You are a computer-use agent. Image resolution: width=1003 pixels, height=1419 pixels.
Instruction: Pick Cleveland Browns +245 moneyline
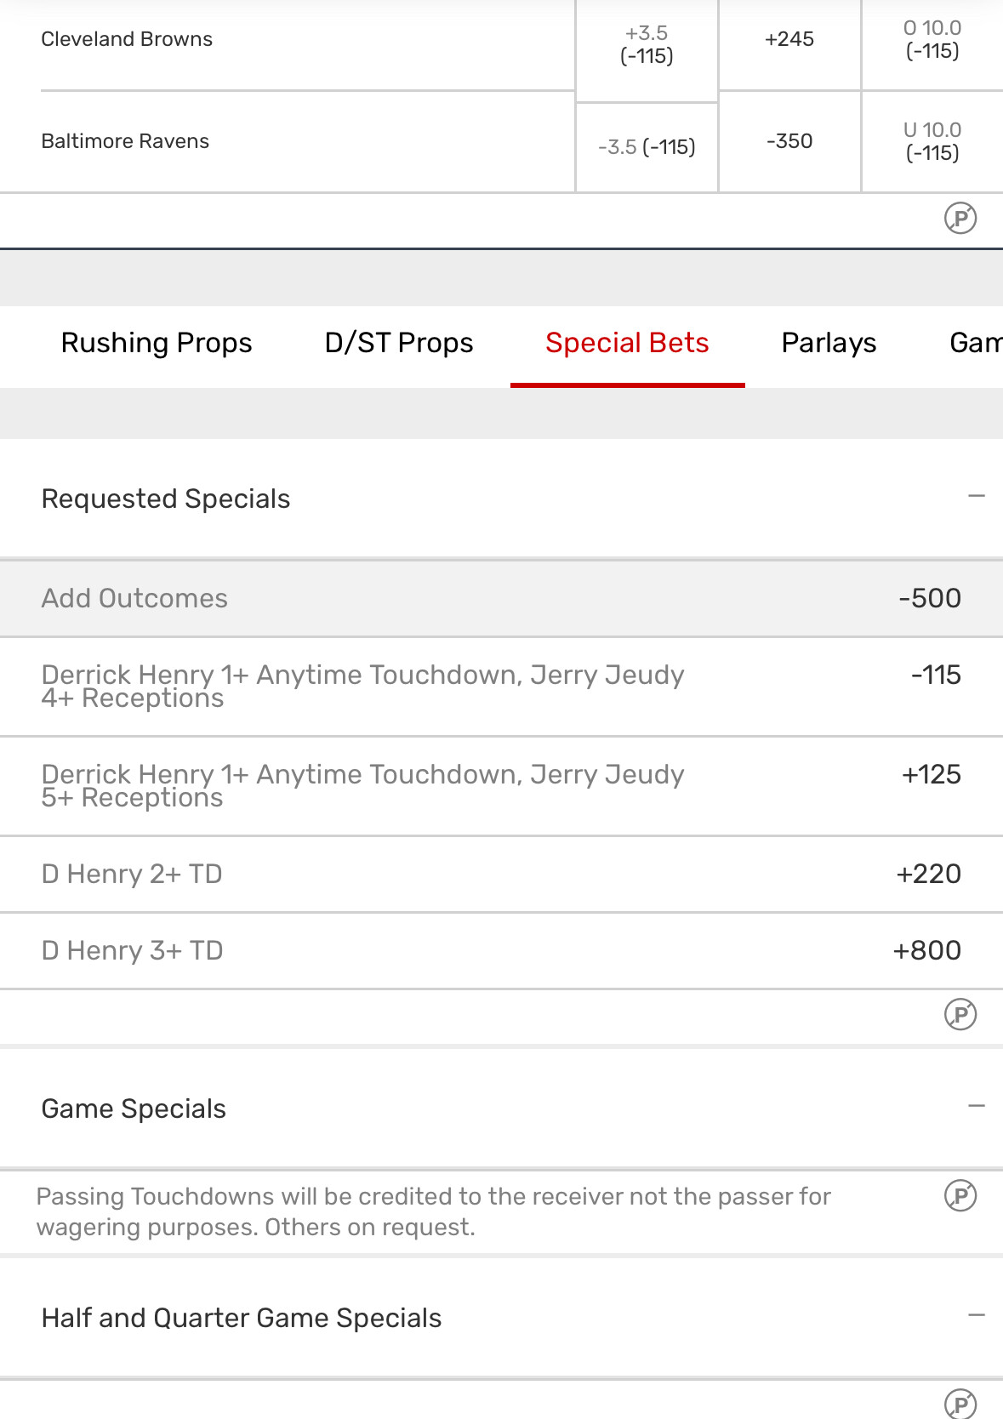(789, 39)
